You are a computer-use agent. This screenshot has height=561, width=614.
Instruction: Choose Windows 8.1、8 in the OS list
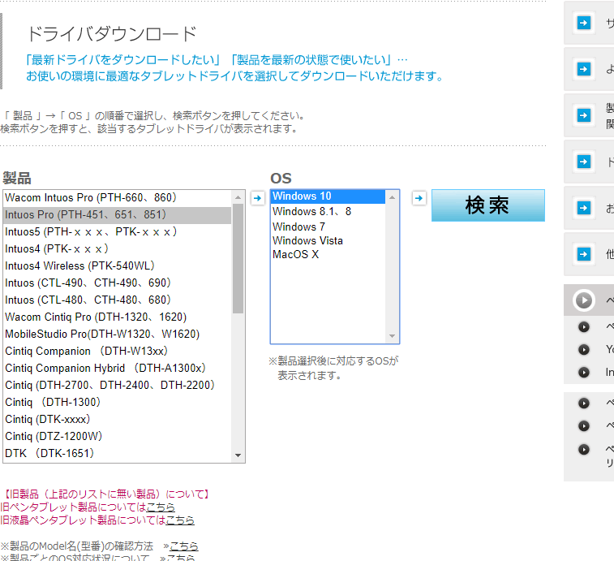(328, 212)
